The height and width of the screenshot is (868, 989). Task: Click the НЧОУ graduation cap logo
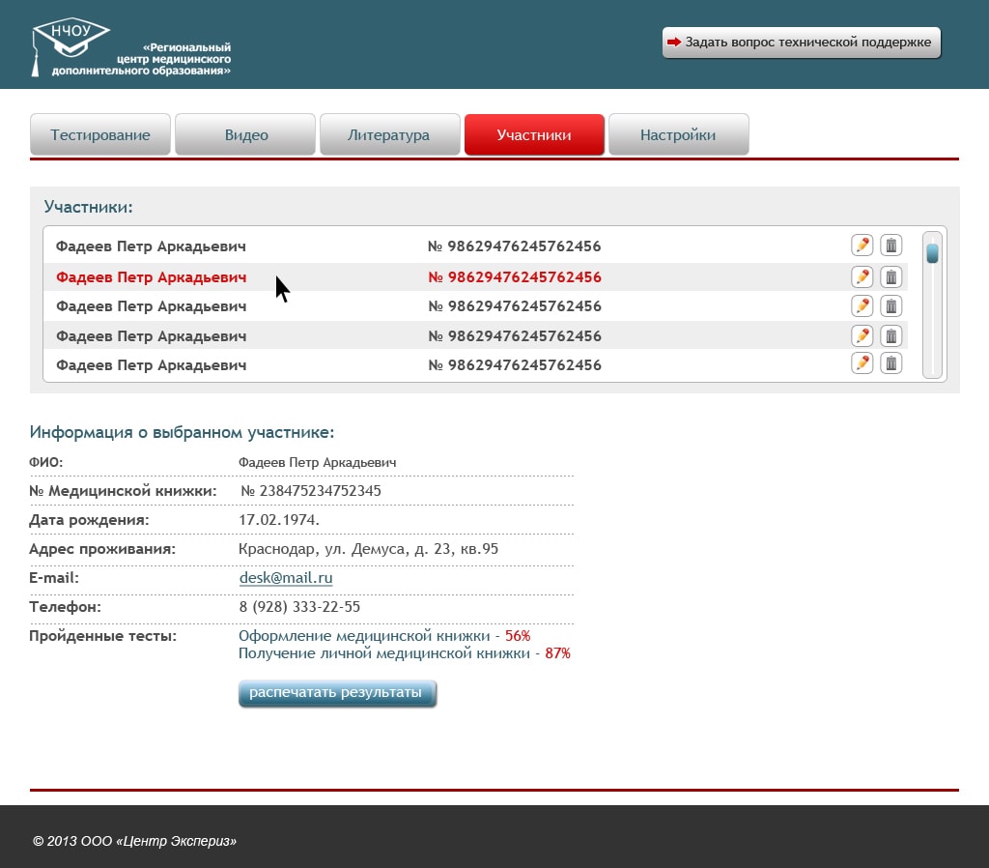pyautogui.click(x=70, y=45)
